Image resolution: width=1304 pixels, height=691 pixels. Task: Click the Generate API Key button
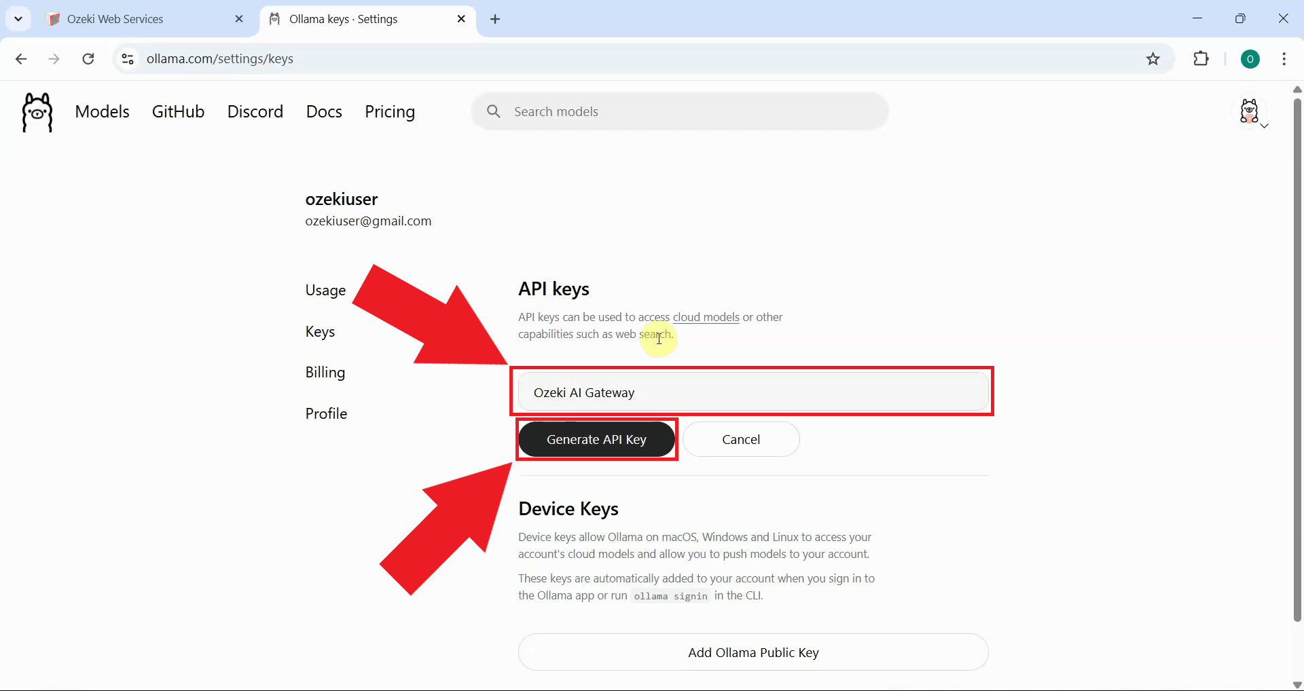[x=597, y=439]
